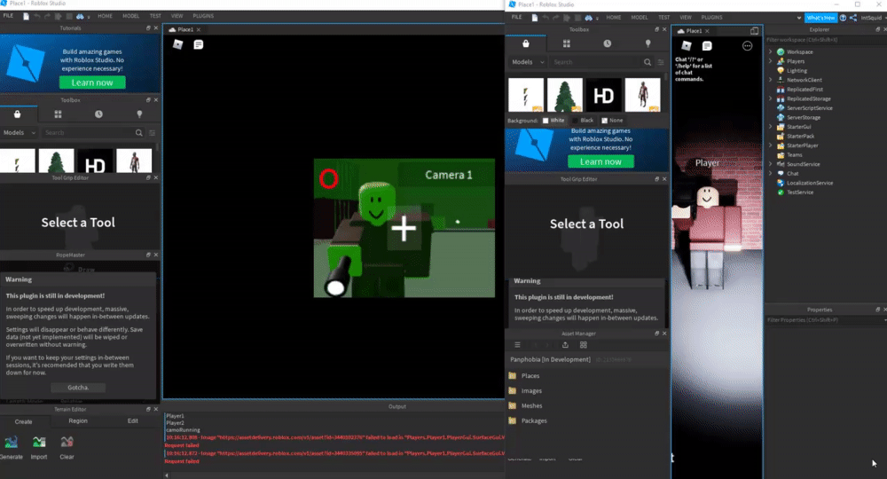Select HD thumbnail in left Toolbox
The image size is (887, 479).
(95, 161)
